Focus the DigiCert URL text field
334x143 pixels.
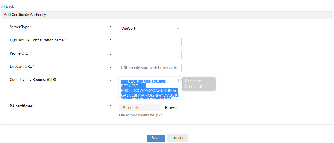point(150,68)
